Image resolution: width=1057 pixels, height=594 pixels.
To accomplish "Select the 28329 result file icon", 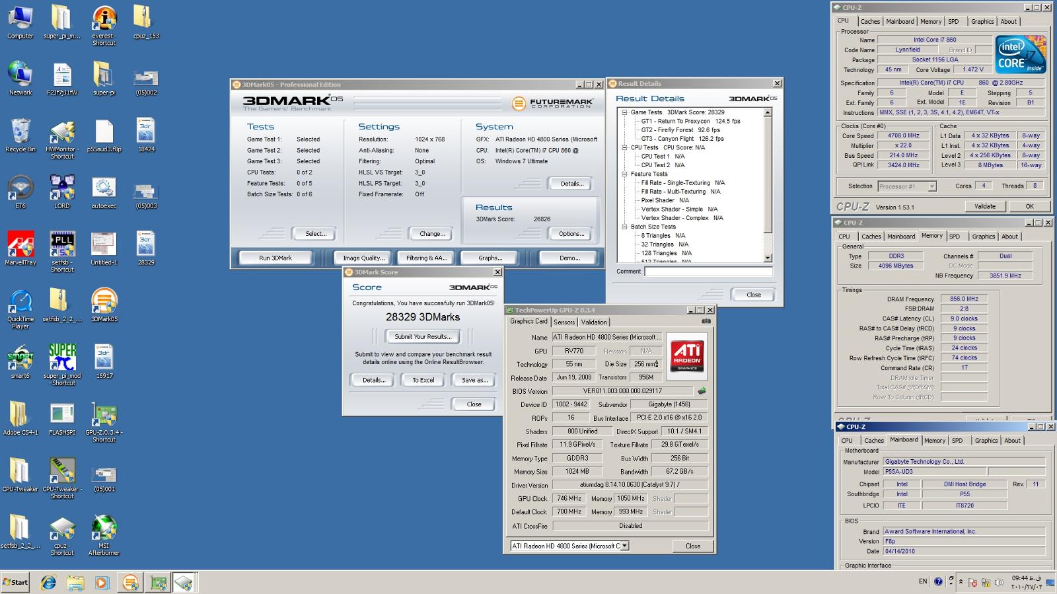I will click(x=146, y=249).
